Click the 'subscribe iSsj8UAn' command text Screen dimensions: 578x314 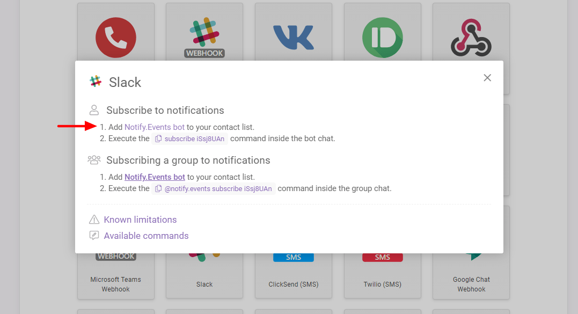coord(194,139)
